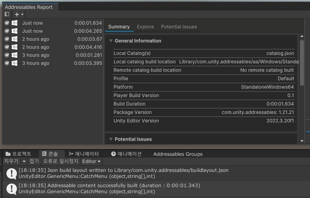Open the Editor target dropdown
This screenshot has height=198, width=310.
pyautogui.click(x=91, y=161)
